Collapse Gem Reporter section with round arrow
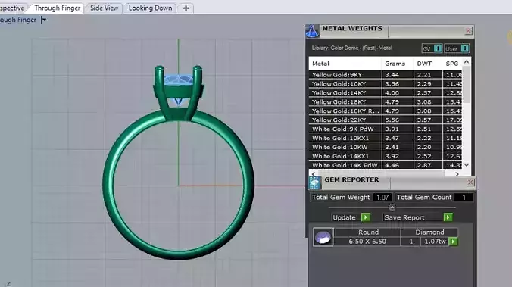The height and width of the screenshot is (287, 512). click(x=392, y=207)
